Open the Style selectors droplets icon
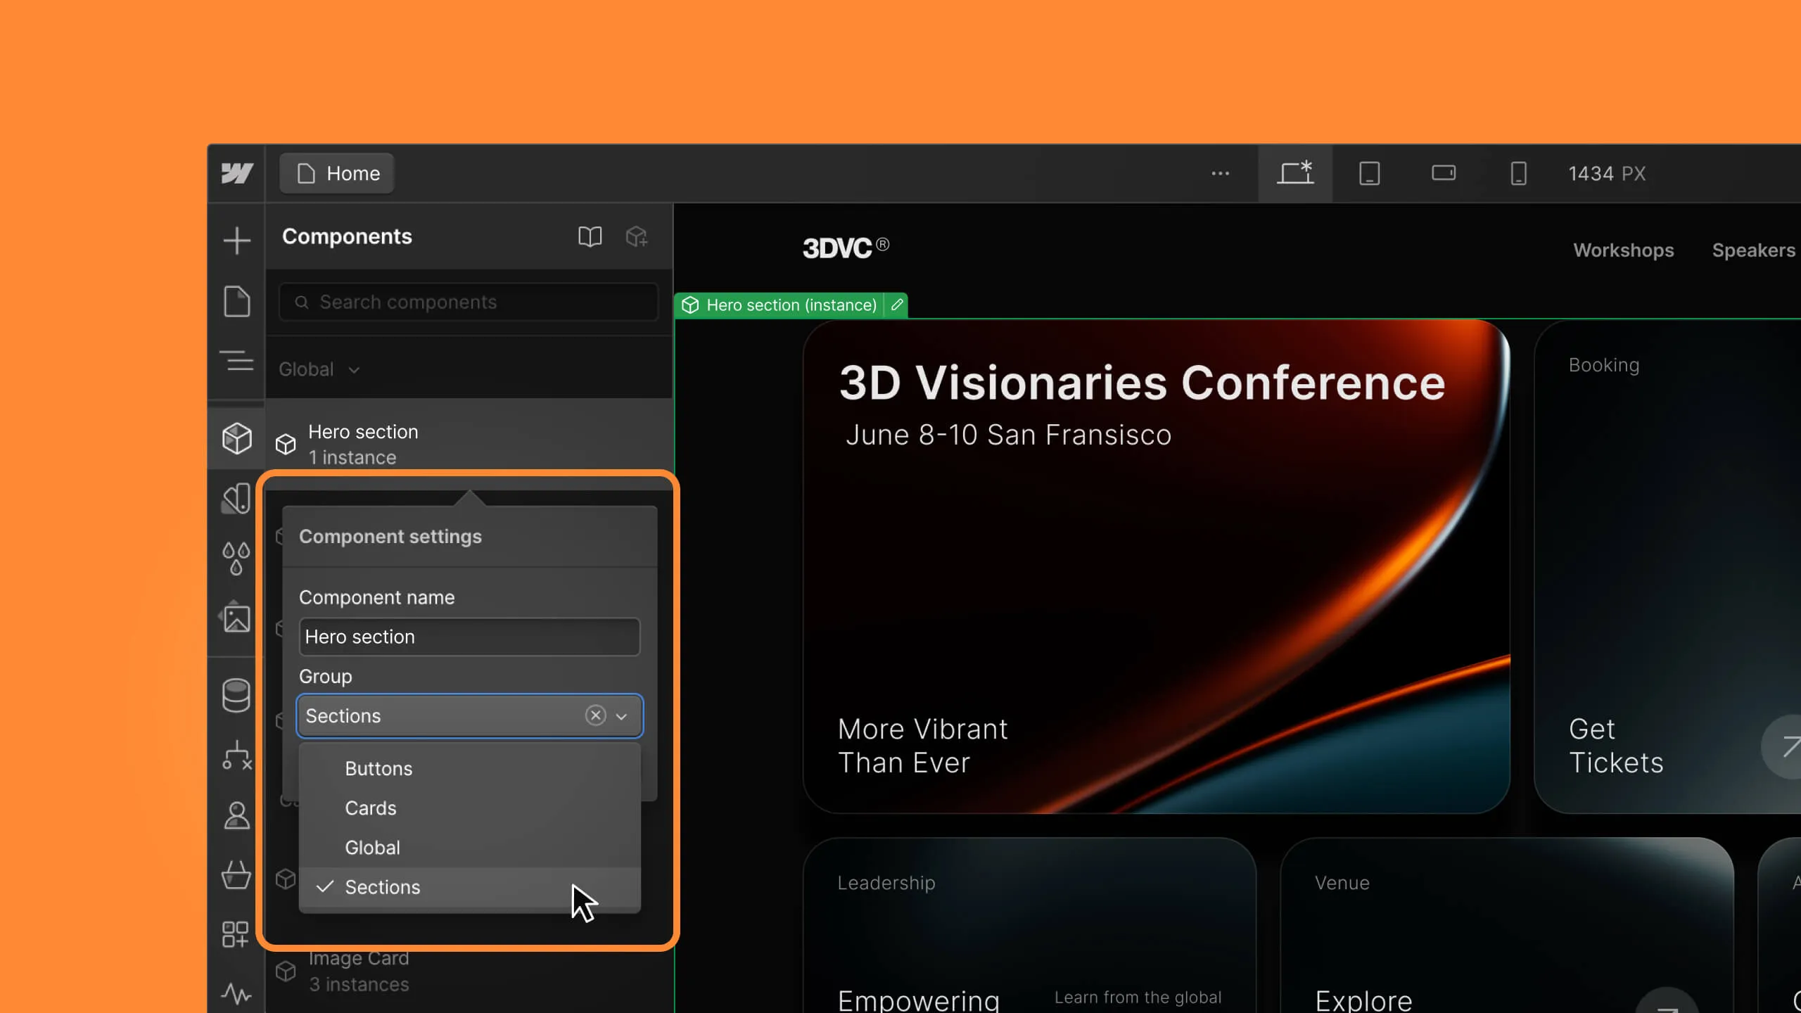The width and height of the screenshot is (1801, 1013). click(x=236, y=559)
